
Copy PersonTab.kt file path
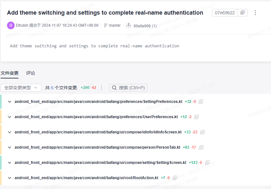[x=201, y=147]
